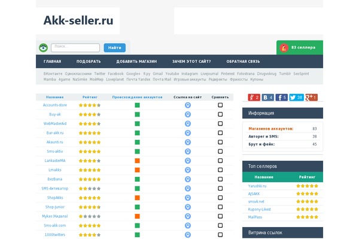Open the Odnoklassniki share button
359x239 pixels.
254,97
